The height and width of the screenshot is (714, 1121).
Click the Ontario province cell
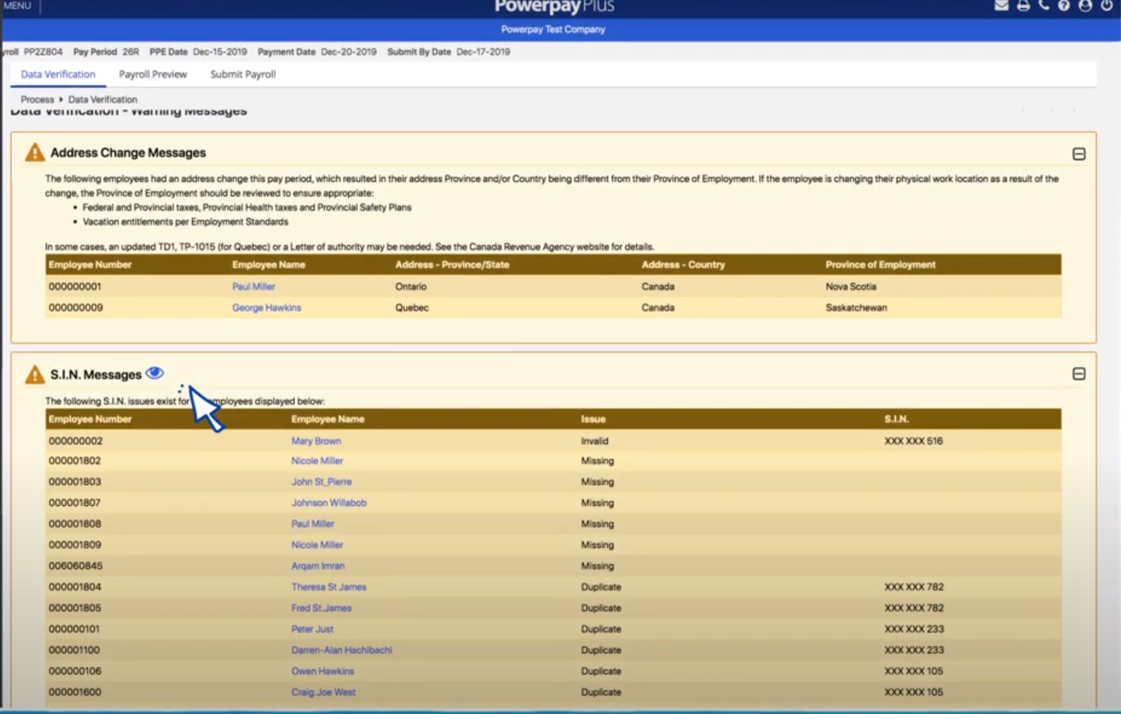click(410, 286)
